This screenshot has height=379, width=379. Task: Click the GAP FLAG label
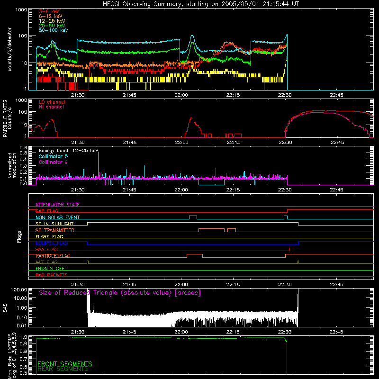(46, 211)
